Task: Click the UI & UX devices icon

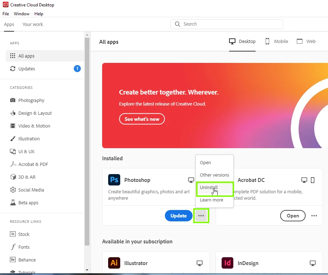Action: [13, 151]
